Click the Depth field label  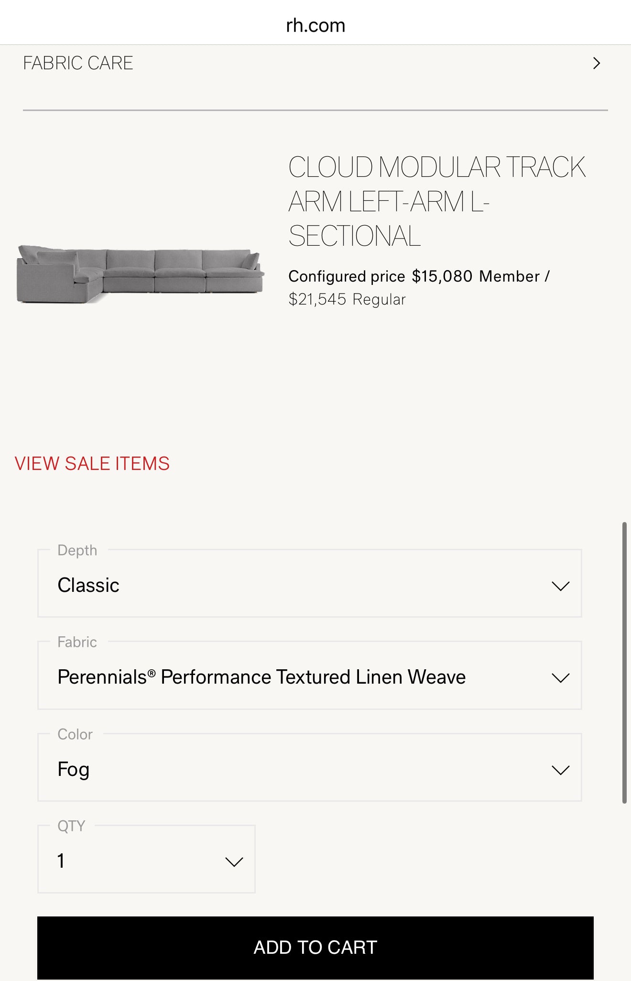tap(77, 550)
